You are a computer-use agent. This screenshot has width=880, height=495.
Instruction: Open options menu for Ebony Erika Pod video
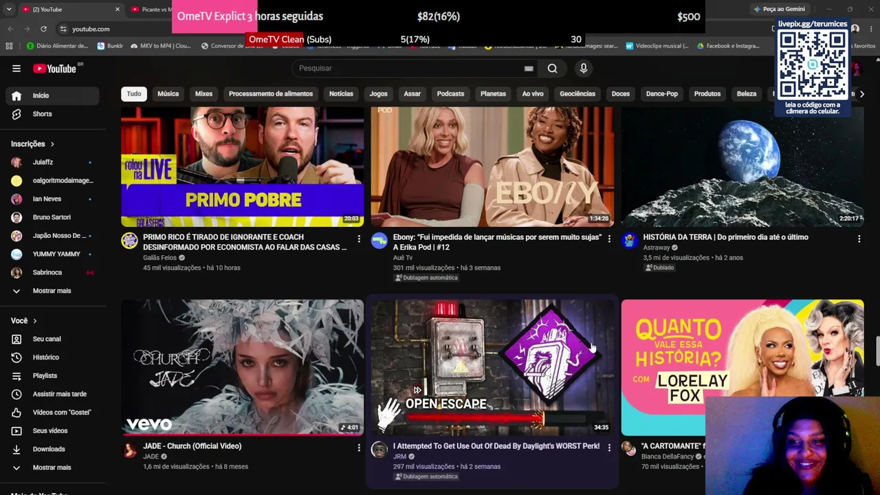(x=609, y=239)
